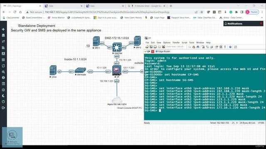This screenshot has height=149, width=266.
Task: Open the Tools menu in SecureCRT
Action: pyautogui.click(x=192, y=43)
